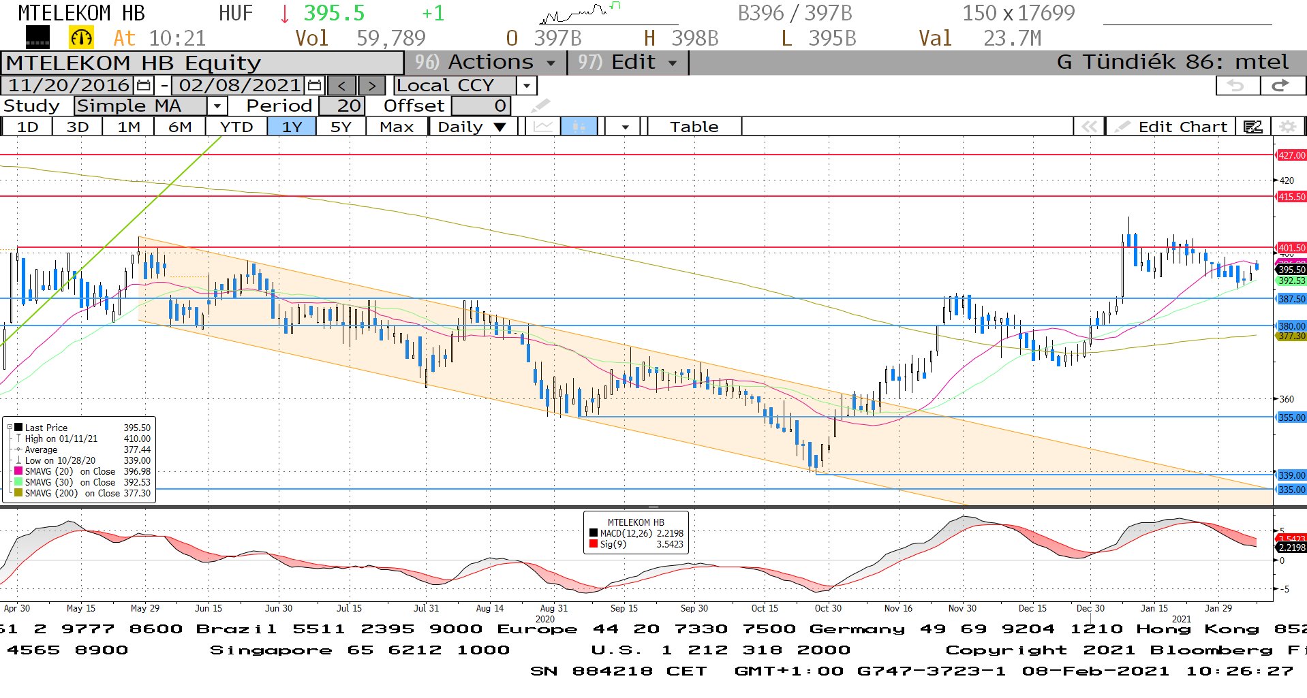Viewport: 1307px width, 698px height.
Task: Click the 335.00 blue price level label
Action: pos(1291,490)
